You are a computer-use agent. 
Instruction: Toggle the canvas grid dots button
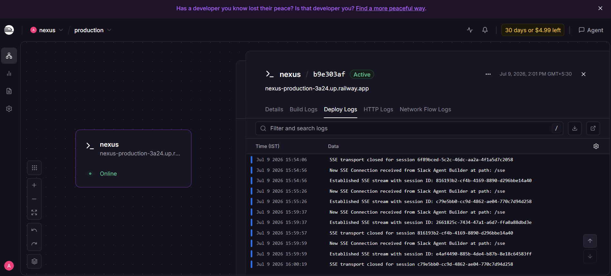click(34, 168)
